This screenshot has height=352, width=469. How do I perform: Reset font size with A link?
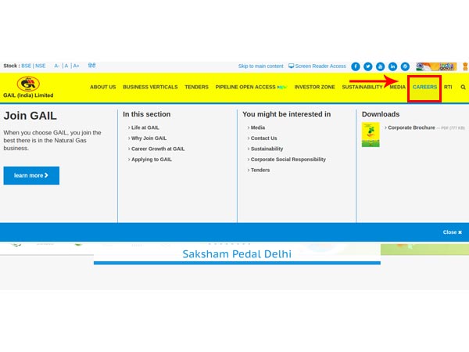click(66, 66)
